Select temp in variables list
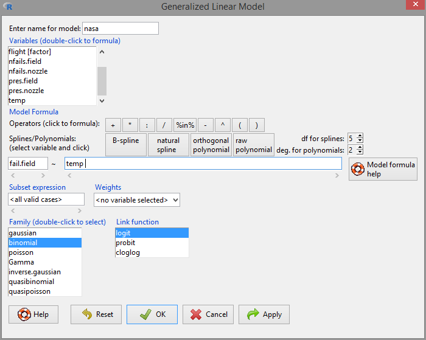Image resolution: width=426 pixels, height=340 pixels. [52, 100]
